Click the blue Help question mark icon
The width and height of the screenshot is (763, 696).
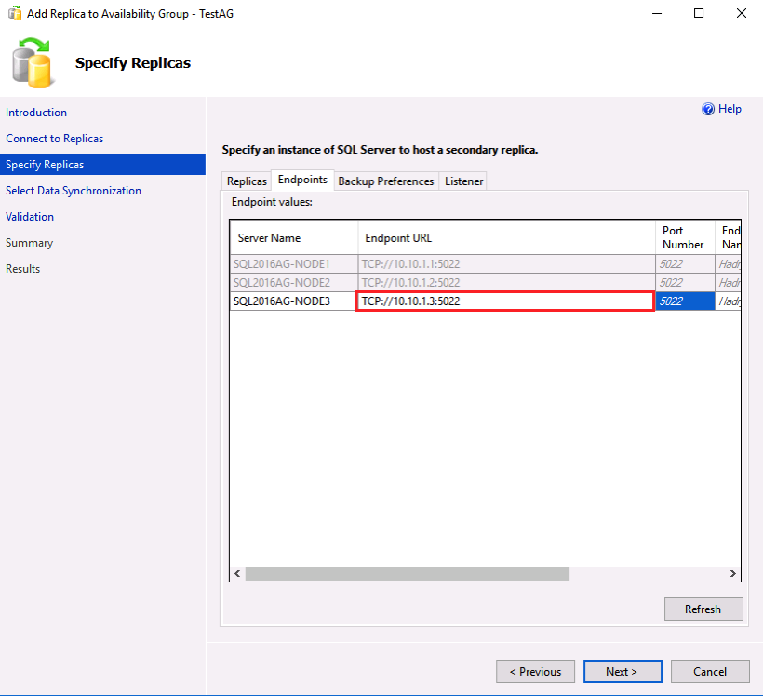coord(708,110)
